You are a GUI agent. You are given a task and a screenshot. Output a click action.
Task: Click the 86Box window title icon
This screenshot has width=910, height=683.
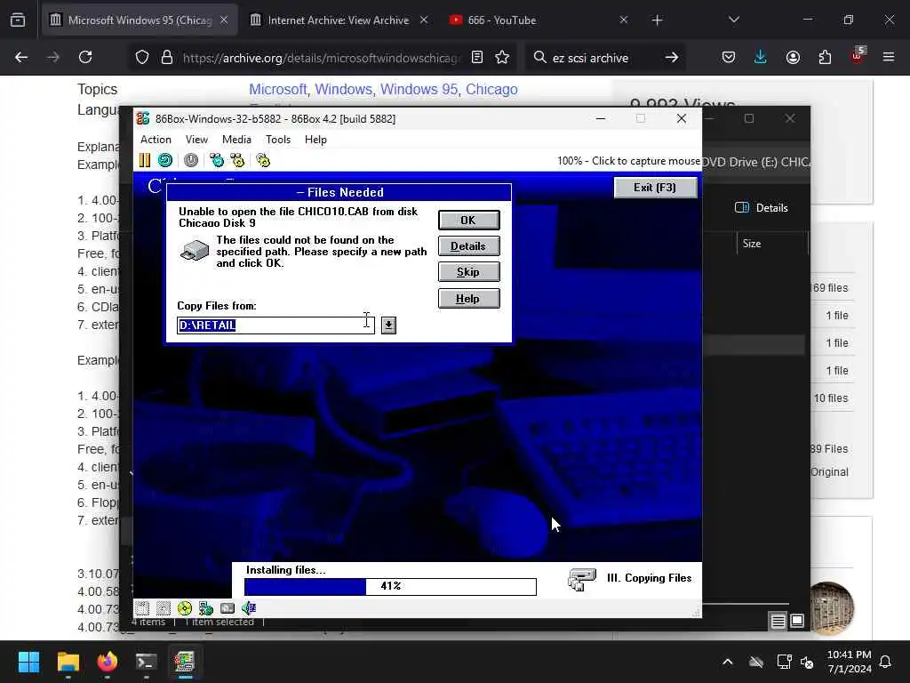coord(143,118)
